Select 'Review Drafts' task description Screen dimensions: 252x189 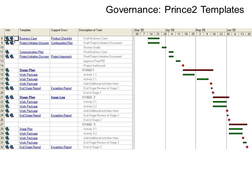(x=92, y=48)
